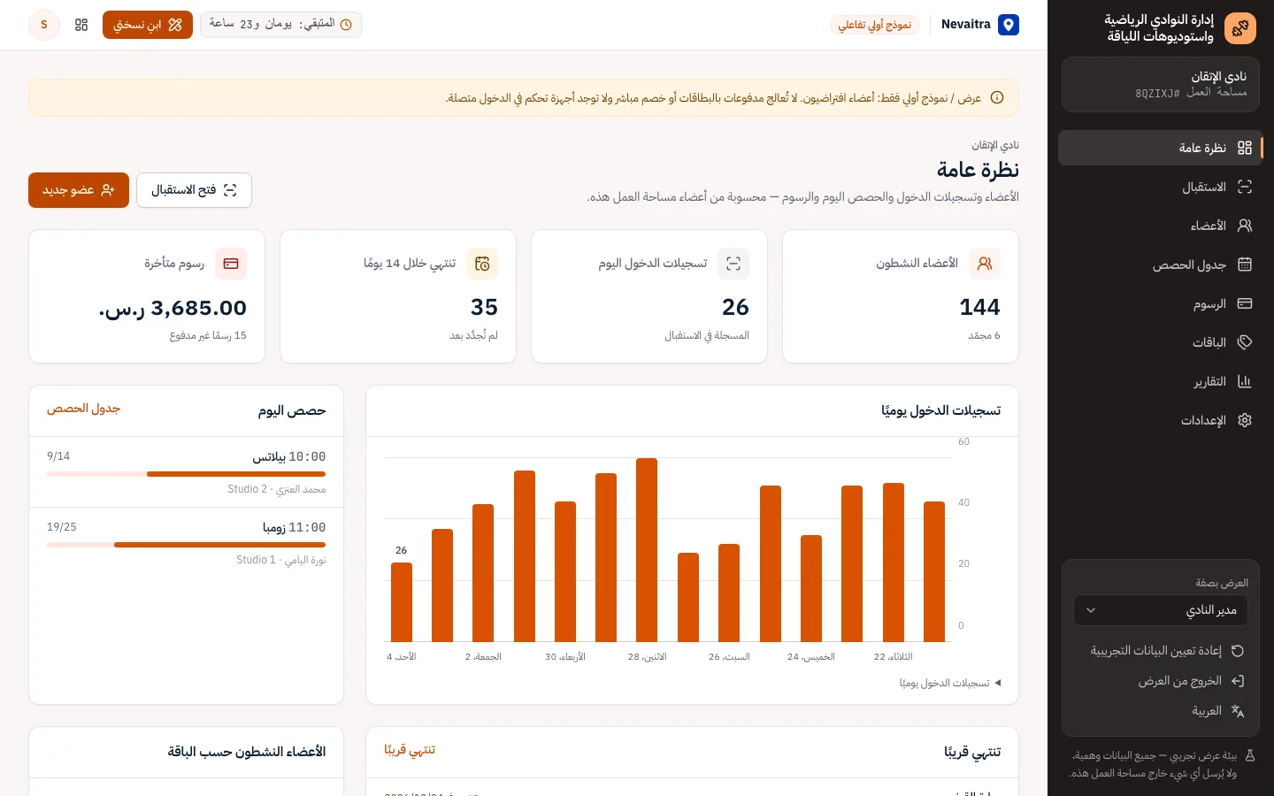Click the 11:00 زومبا class row
This screenshot has width=1274, height=796.
[x=186, y=543]
